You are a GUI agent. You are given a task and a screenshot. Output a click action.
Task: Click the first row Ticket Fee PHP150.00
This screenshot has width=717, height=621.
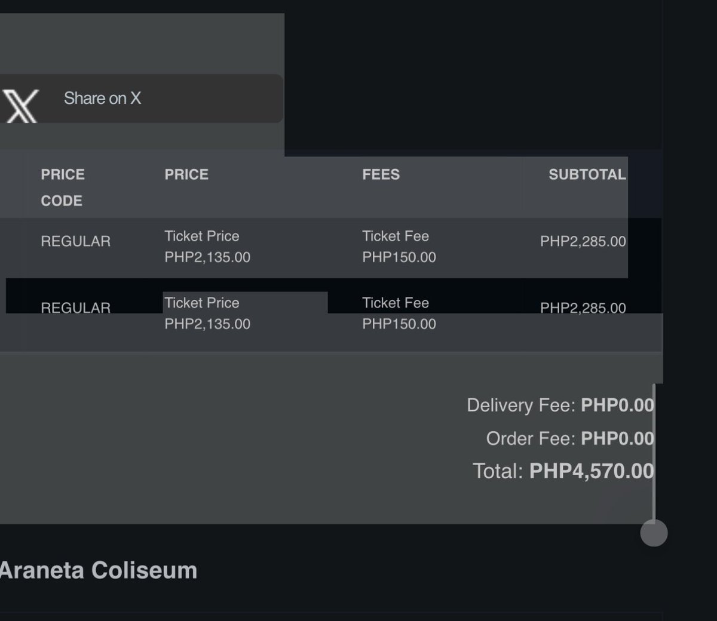point(399,247)
